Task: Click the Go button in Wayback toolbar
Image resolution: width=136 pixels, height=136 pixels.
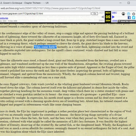Action: coord(95,13)
